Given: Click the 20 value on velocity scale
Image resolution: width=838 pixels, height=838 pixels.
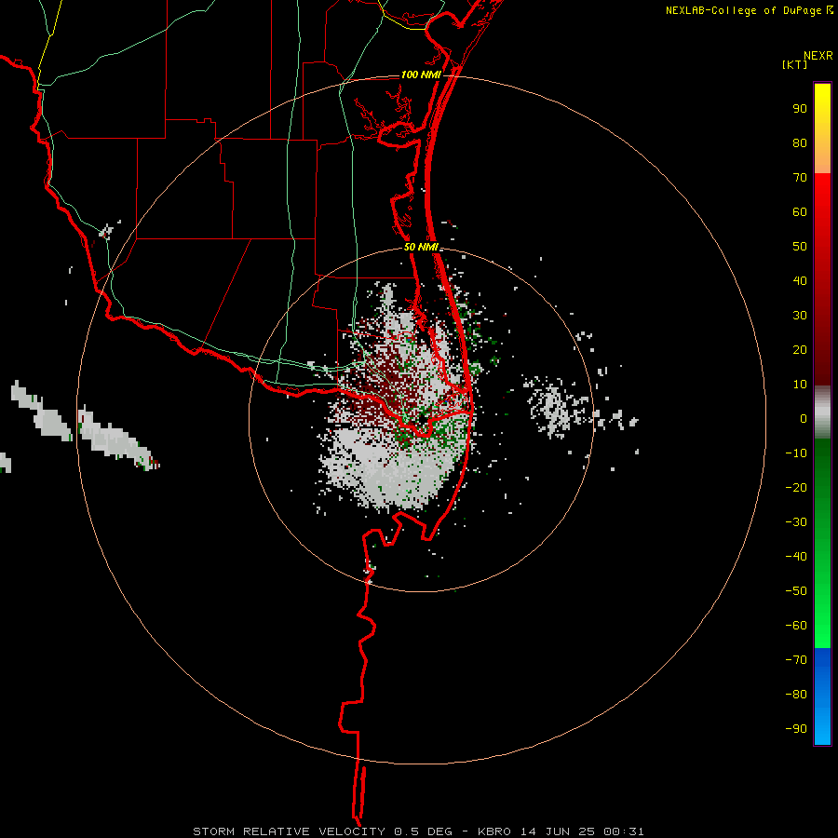Looking at the screenshot, I should point(800,349).
